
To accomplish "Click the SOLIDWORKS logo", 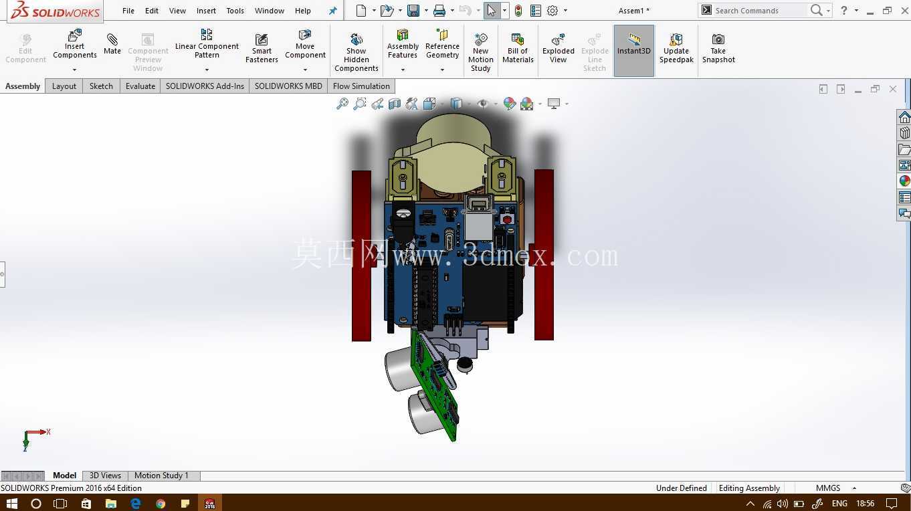I will [55, 11].
